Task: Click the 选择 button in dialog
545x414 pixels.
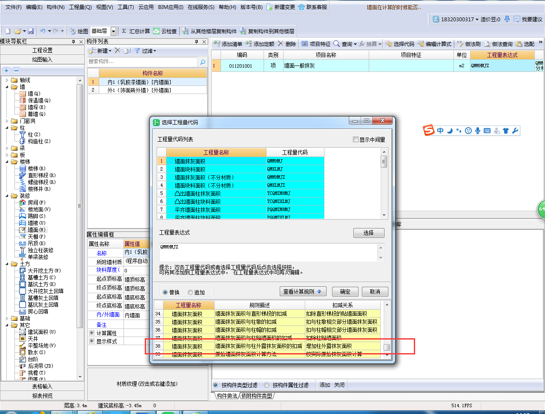Action: [369, 233]
